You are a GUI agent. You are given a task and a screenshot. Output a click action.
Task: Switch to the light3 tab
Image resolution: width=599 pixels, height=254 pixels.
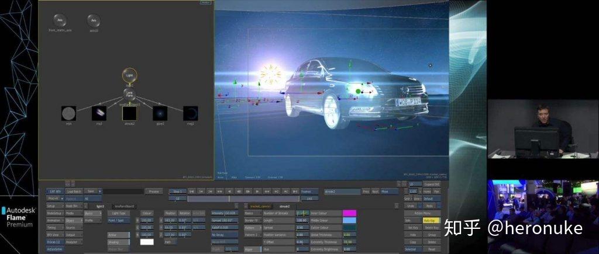(x=100, y=206)
